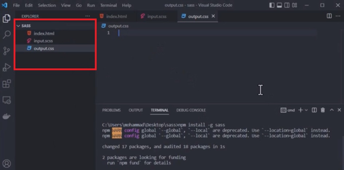Toggle the bottom panel layout icon
Viewport: 344px width, 170px height.
pyautogui.click(x=279, y=5)
